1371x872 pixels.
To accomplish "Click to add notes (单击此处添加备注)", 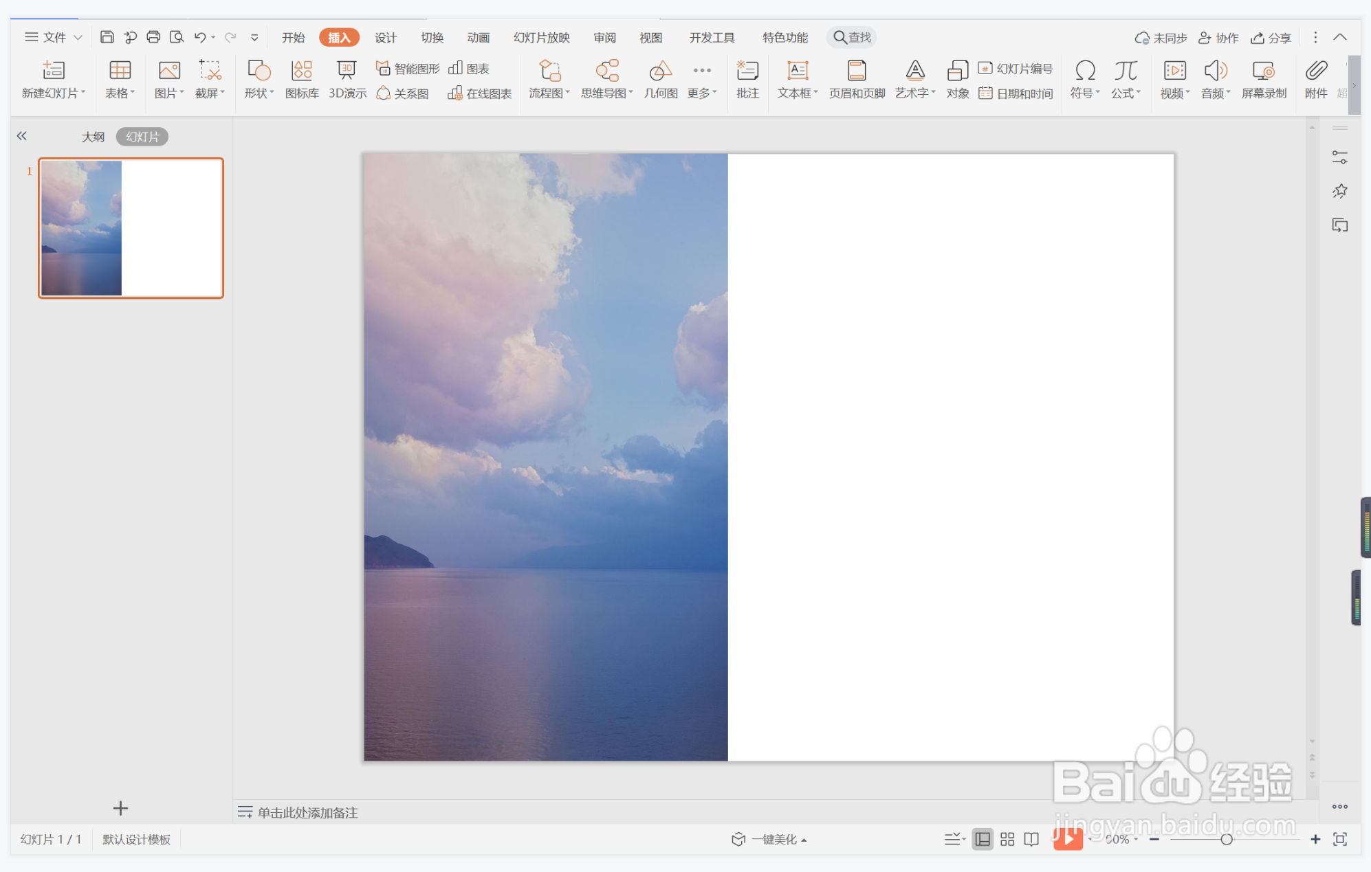I will 307,812.
